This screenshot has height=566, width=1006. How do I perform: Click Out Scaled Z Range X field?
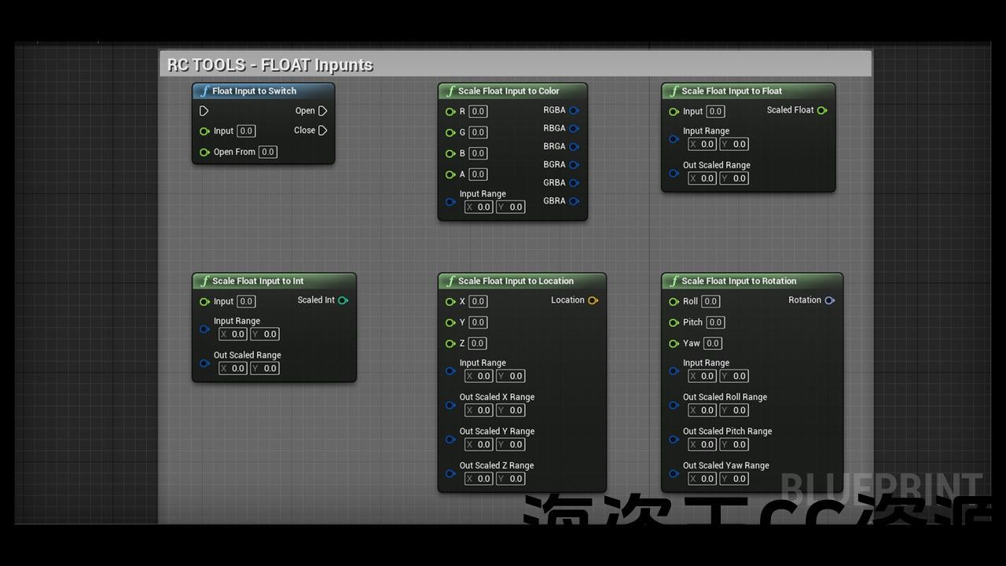479,479
